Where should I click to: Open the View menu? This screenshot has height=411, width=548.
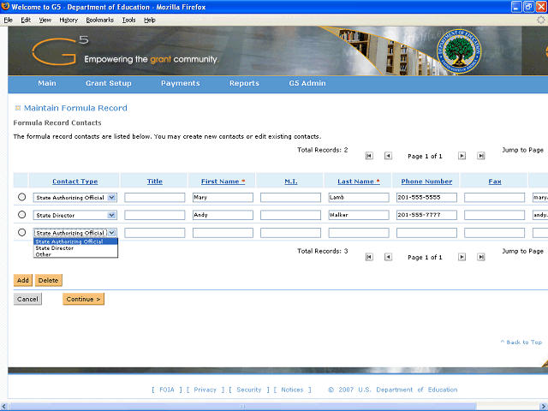(45, 20)
